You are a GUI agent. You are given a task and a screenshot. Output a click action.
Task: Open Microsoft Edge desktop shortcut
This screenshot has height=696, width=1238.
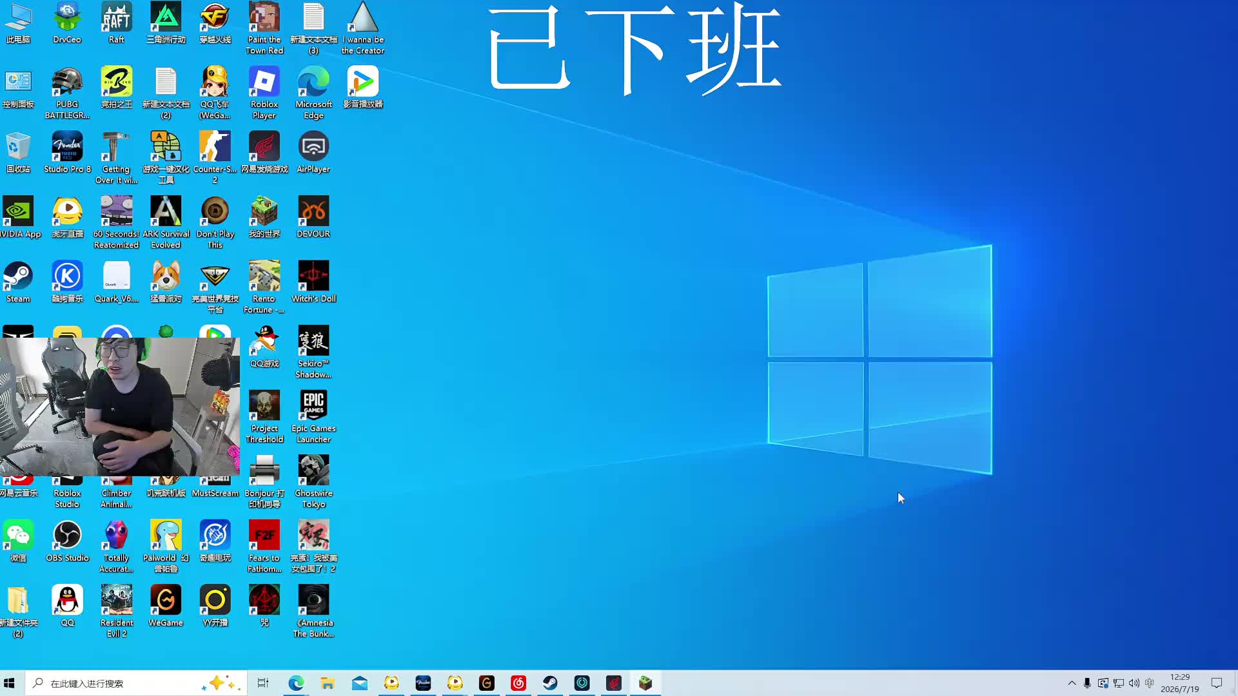[x=313, y=93]
